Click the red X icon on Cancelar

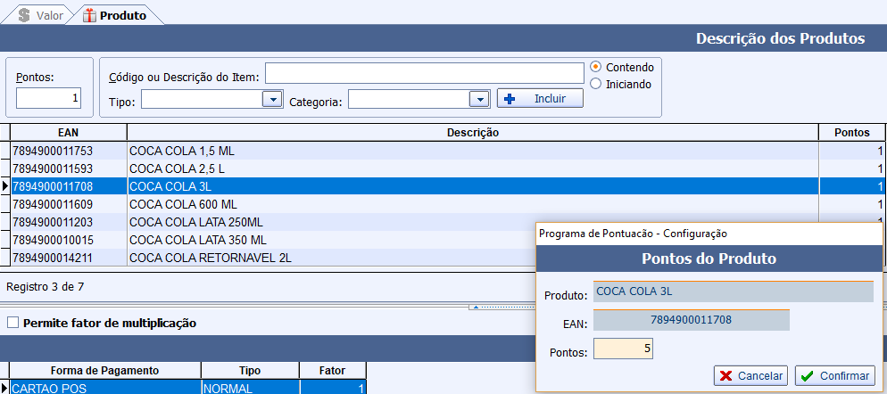(x=726, y=375)
